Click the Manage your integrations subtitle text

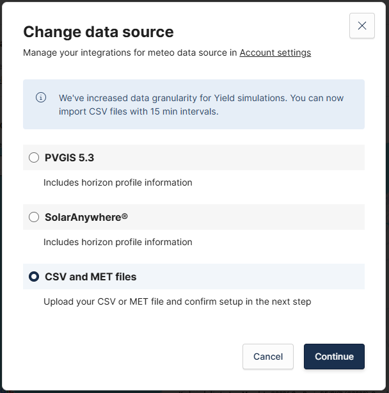click(130, 52)
